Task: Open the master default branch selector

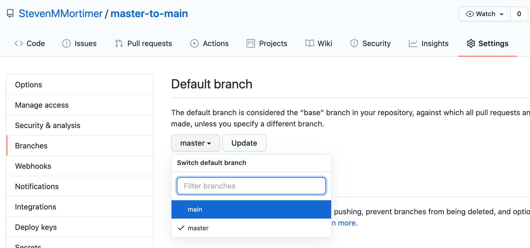Action: click(195, 143)
